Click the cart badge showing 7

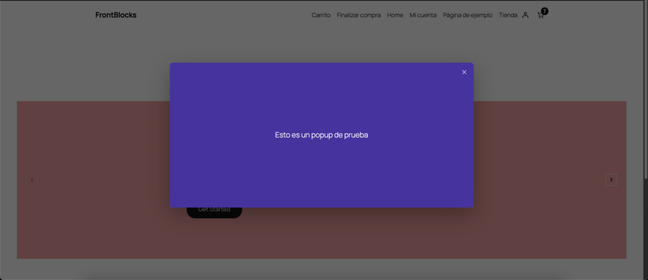[x=545, y=11]
